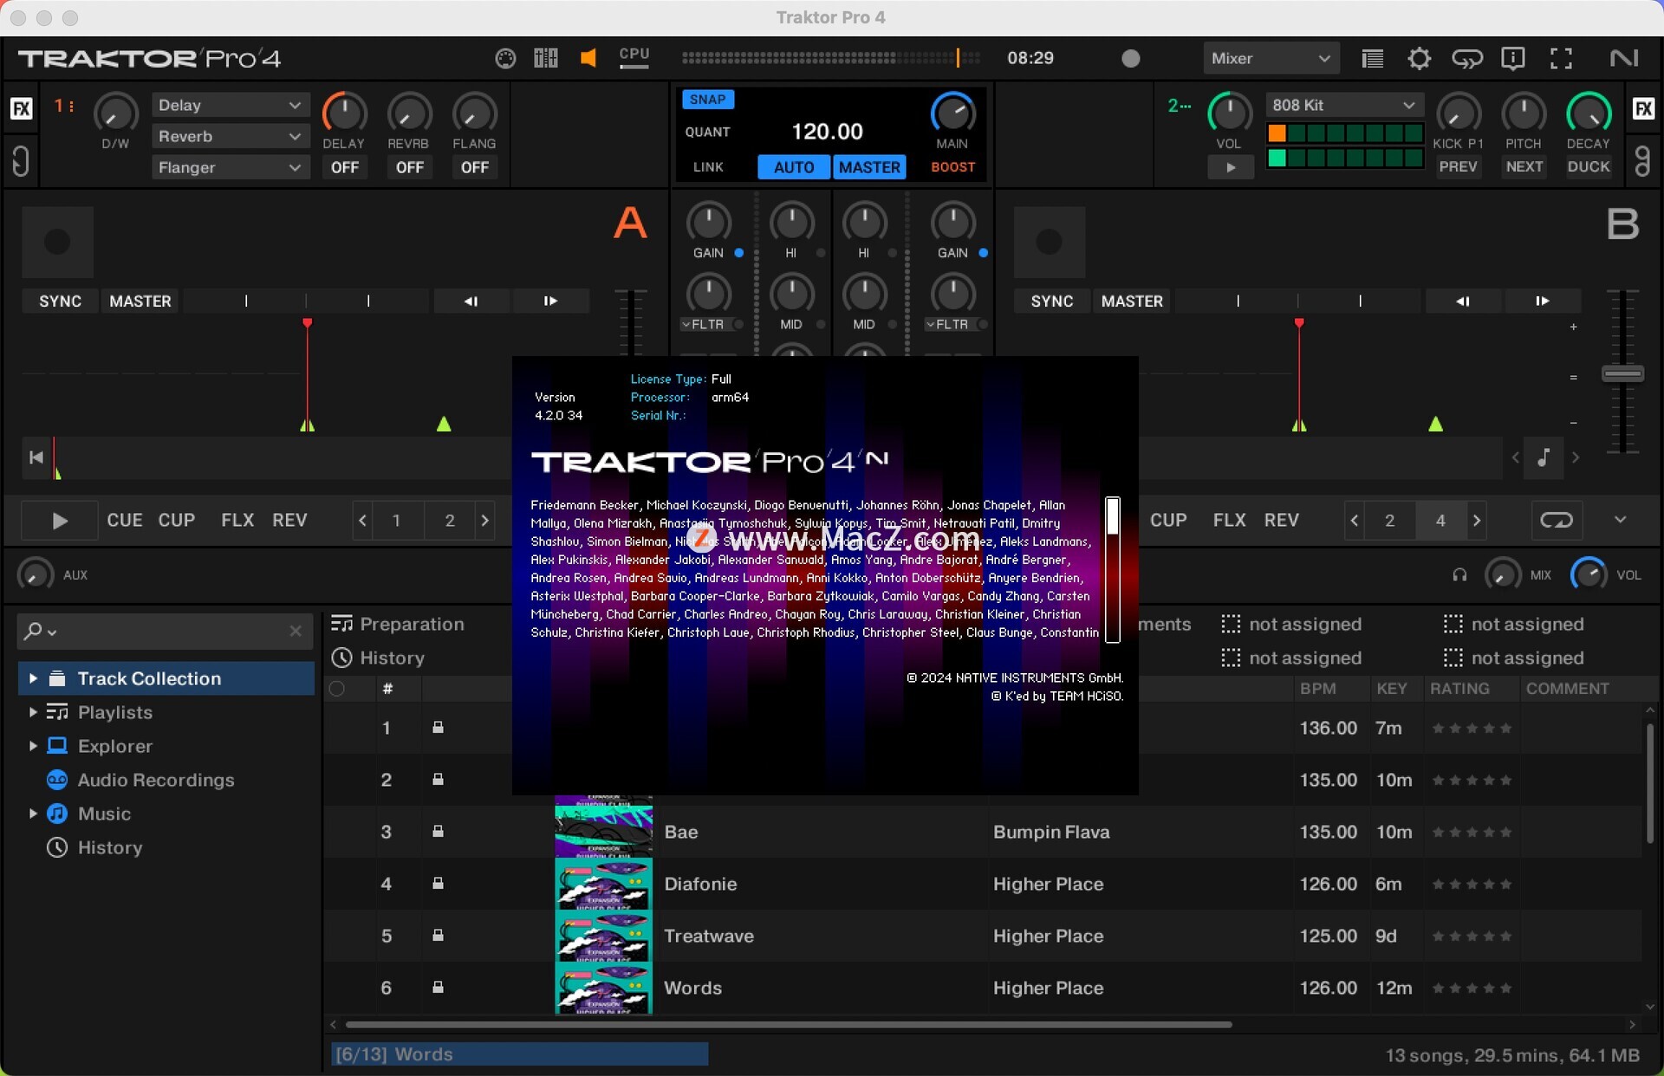Click the browser search input field

(x=165, y=631)
